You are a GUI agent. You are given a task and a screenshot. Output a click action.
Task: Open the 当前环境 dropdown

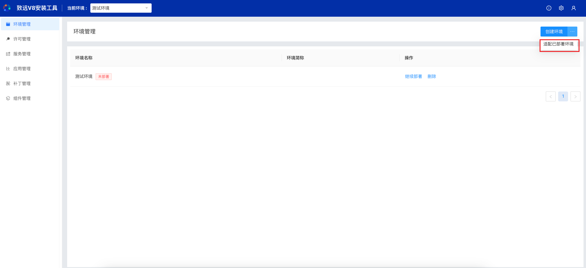coord(121,8)
